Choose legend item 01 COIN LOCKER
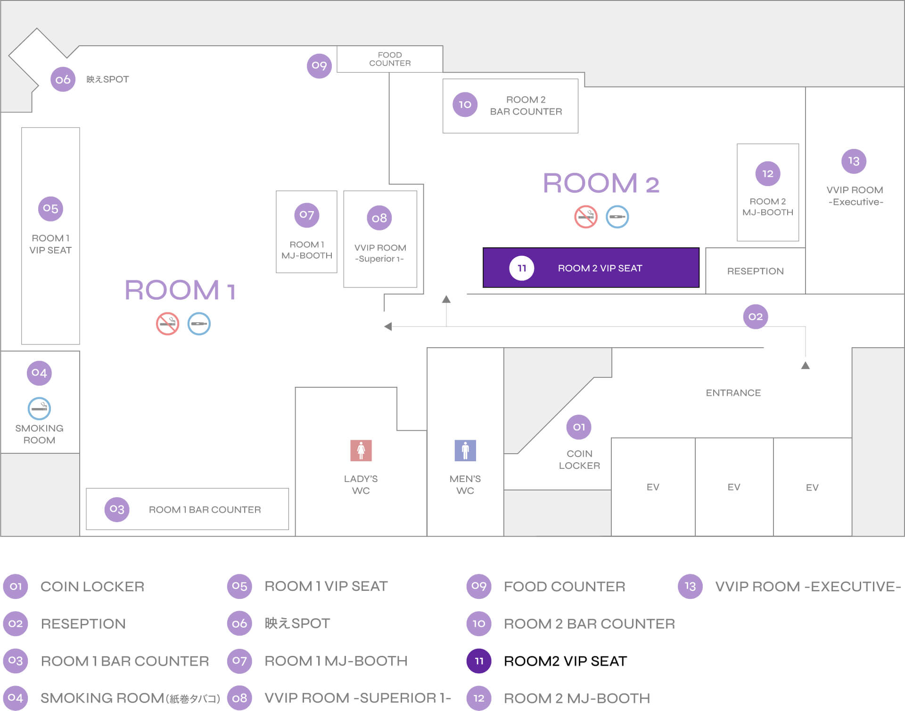The width and height of the screenshot is (905, 711). point(92,587)
